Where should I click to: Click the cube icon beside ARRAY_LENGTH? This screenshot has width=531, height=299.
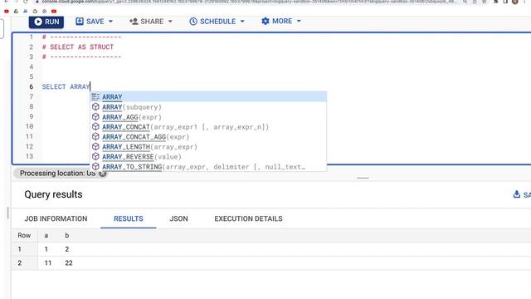click(95, 146)
